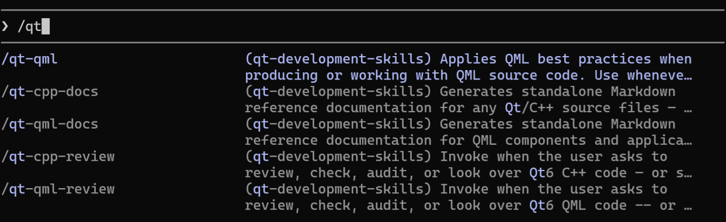
Task: Pick the /qt-cpp-review command entry
Action: 58,157
